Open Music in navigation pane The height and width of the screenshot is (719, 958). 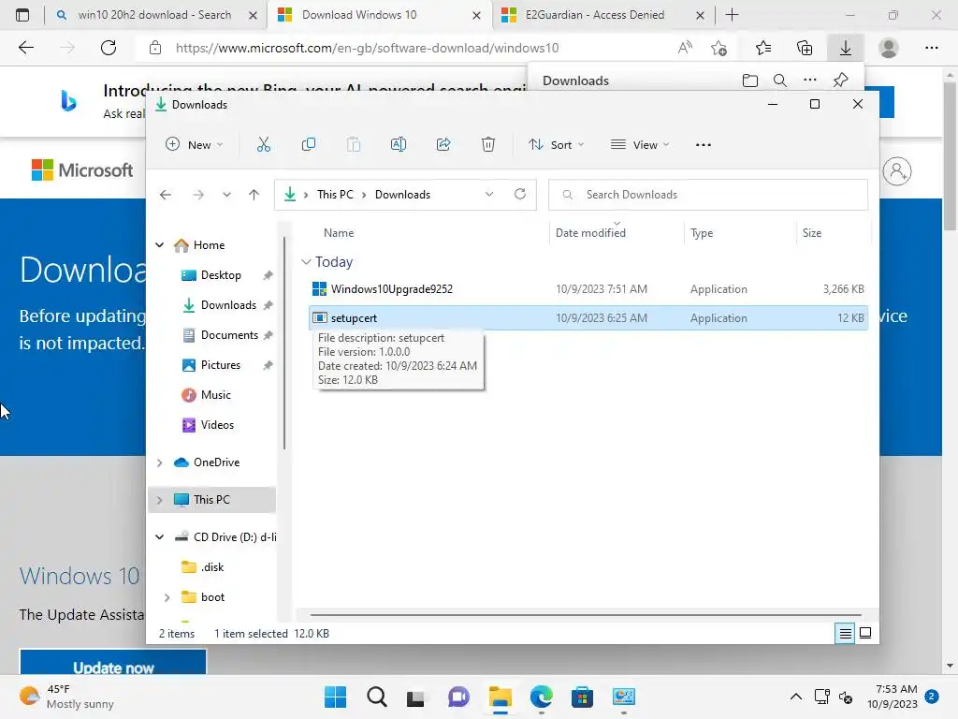click(x=216, y=395)
